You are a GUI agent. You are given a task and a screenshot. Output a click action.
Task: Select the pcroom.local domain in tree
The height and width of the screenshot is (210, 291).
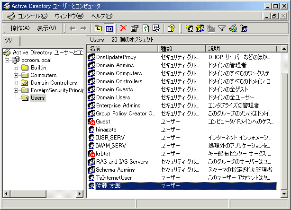pyautogui.click(x=36, y=60)
